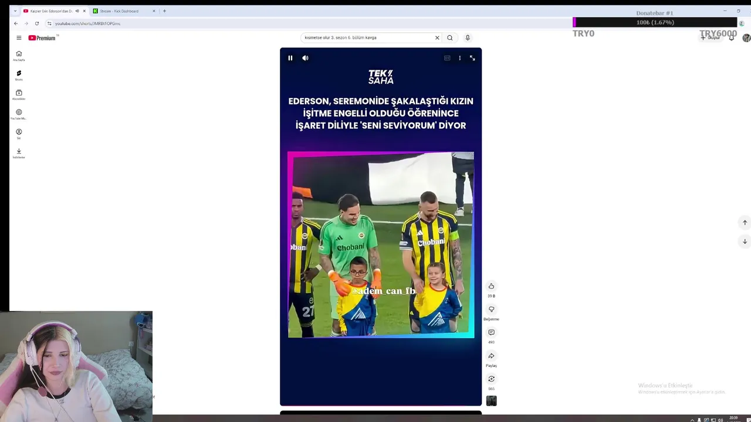The height and width of the screenshot is (422, 751).
Task: Mute the YouTube tab's audio icon
Action: [77, 11]
